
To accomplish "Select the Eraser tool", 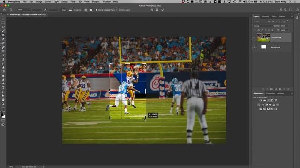I will [x=3, y=67].
